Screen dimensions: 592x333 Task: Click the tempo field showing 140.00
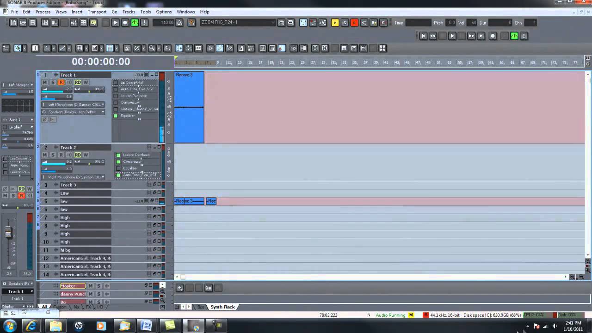(165, 22)
